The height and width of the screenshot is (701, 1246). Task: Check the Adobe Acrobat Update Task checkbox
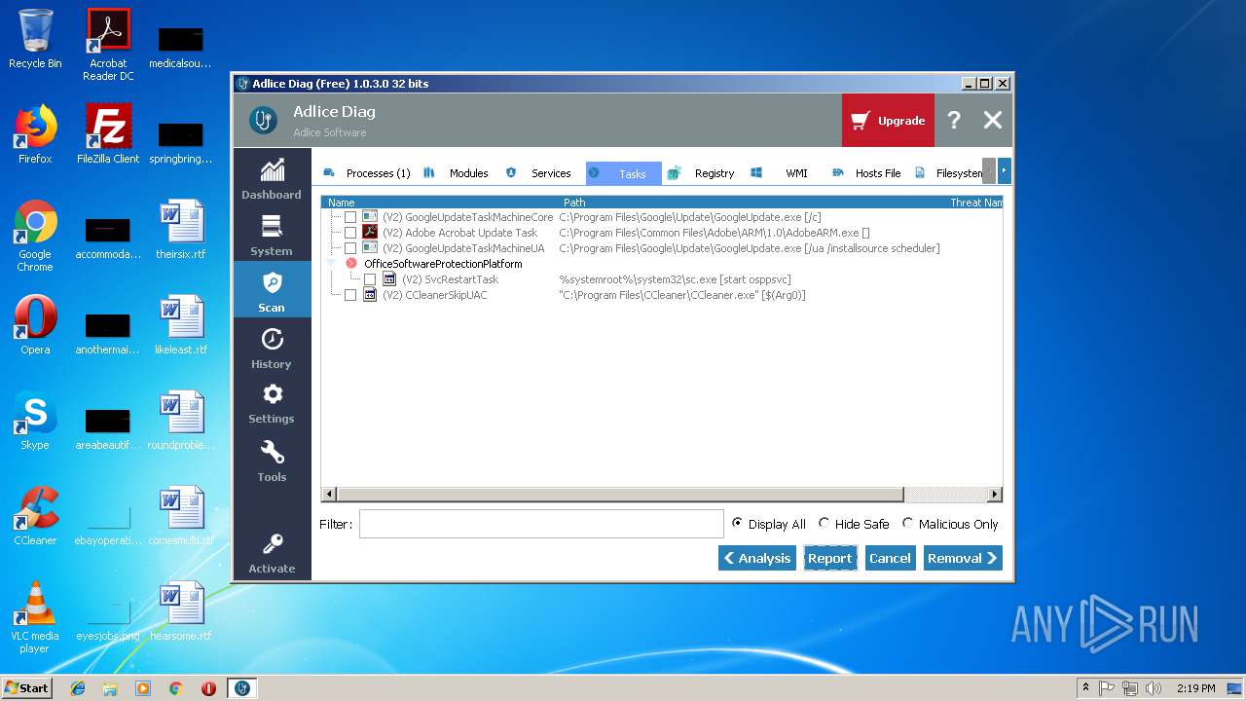pyautogui.click(x=350, y=233)
